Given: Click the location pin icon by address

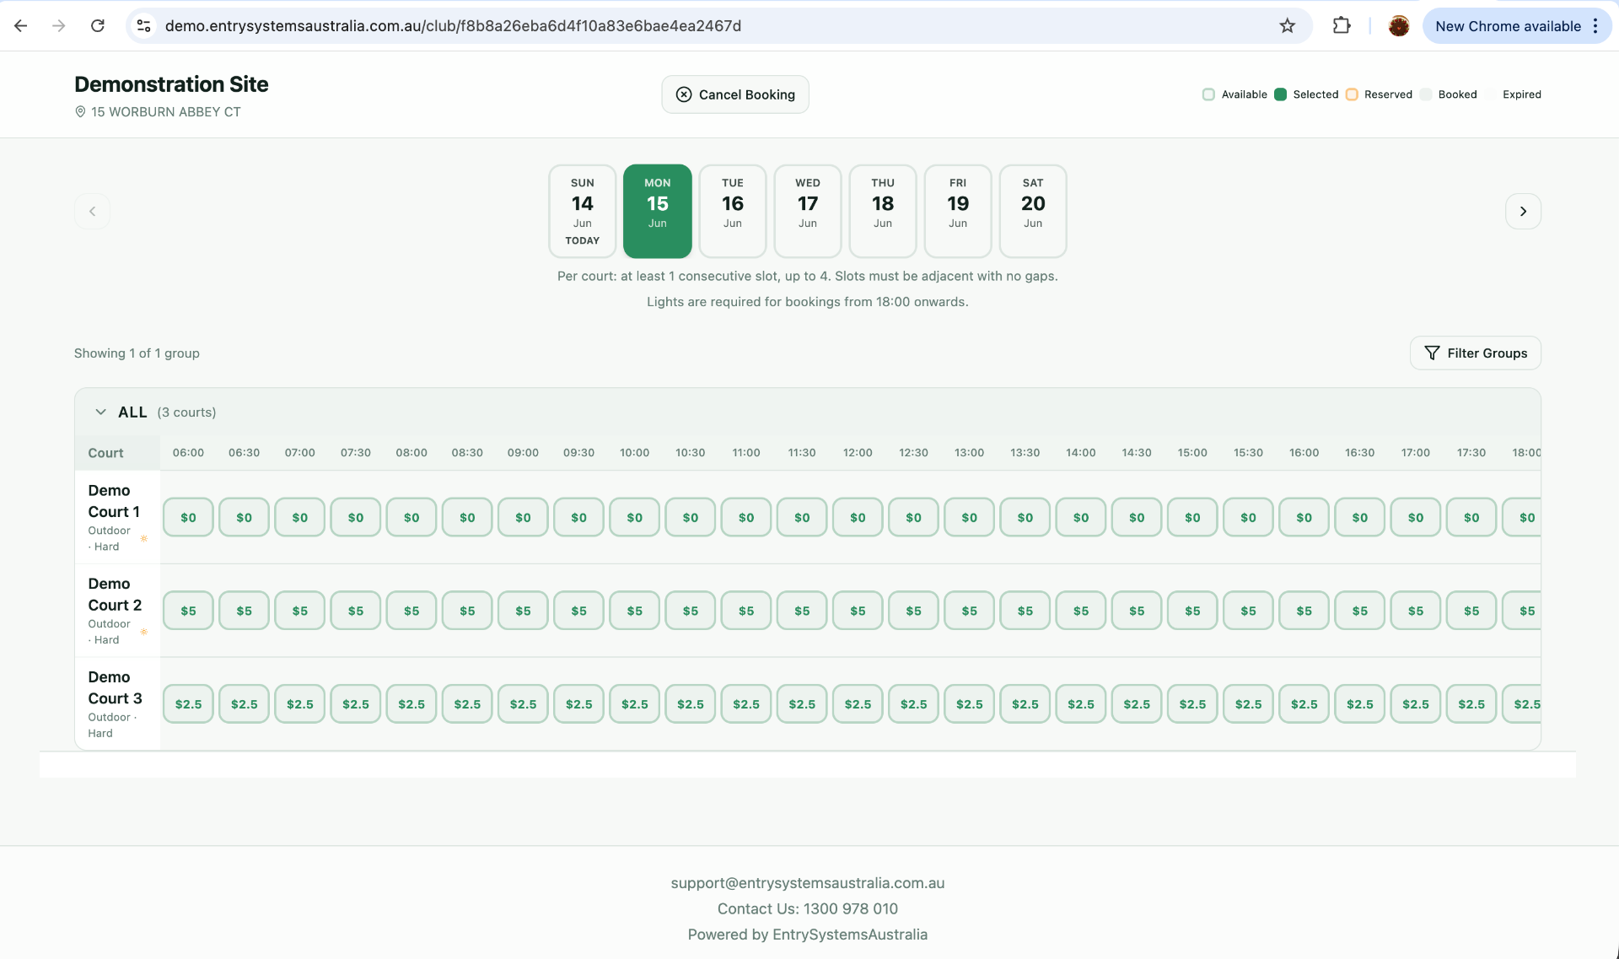Looking at the screenshot, I should (80, 112).
